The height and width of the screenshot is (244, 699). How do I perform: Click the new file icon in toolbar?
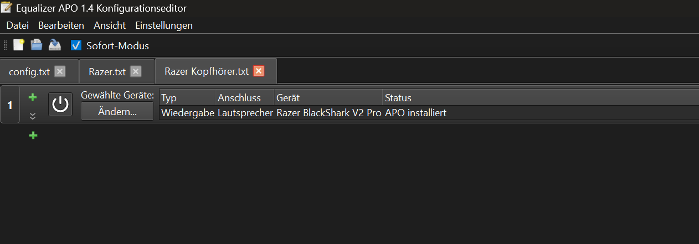pos(19,45)
